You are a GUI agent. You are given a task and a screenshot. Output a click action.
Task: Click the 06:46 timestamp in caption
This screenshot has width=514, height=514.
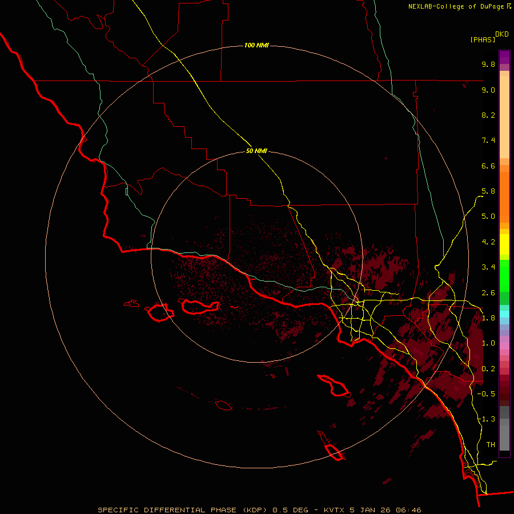pyautogui.click(x=408, y=510)
